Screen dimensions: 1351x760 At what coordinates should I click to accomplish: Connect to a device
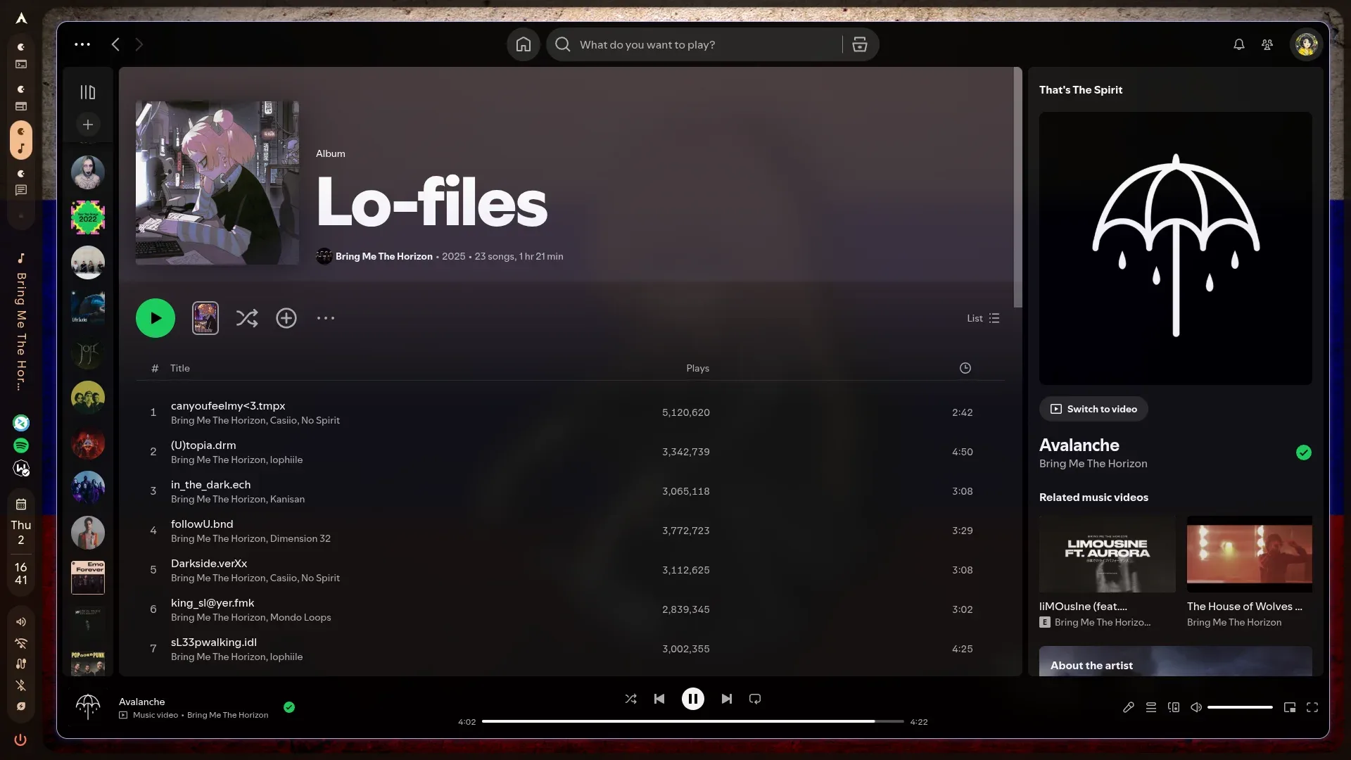pos(1174,707)
